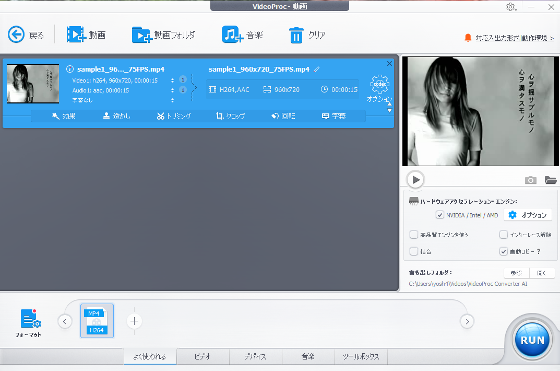Click the Video1 track number badge
The image size is (560, 371).
(x=183, y=80)
